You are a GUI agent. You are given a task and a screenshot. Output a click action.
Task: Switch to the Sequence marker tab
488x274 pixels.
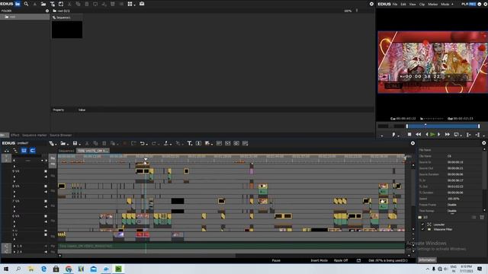34,135
